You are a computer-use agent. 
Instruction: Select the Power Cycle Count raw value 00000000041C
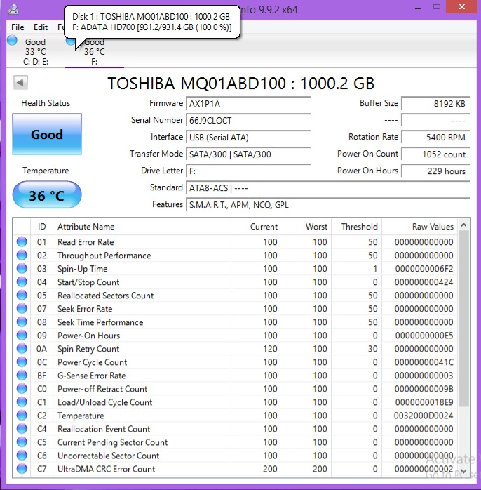point(424,362)
